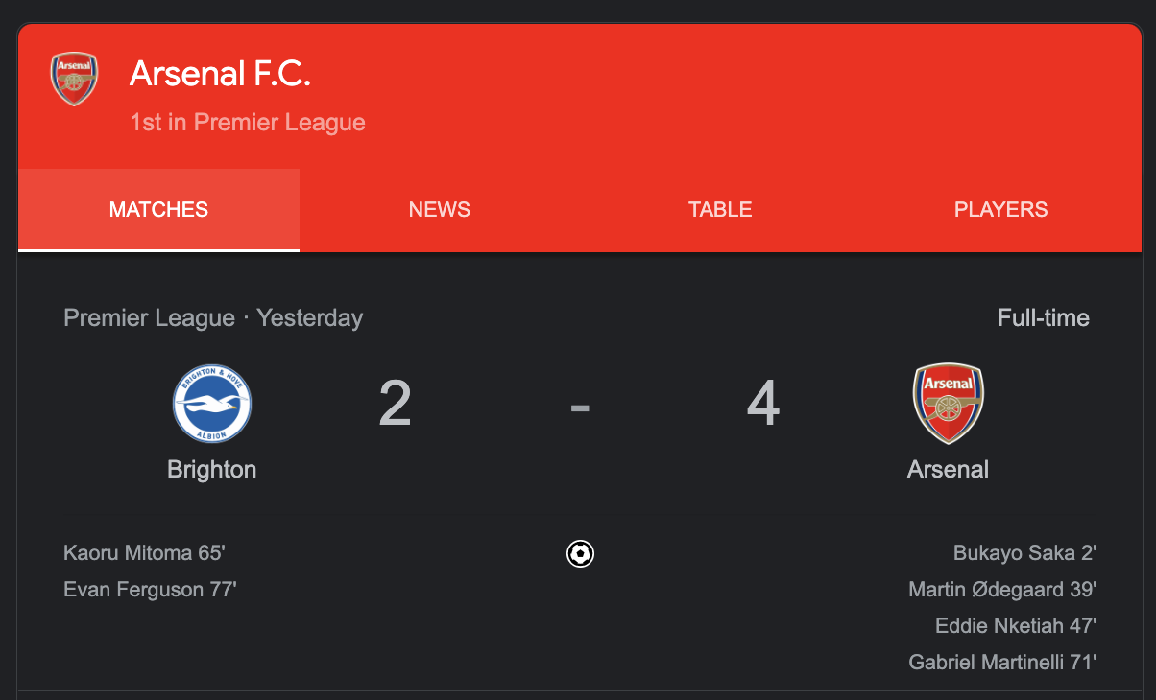Click the Arsenal crest beside score
Image resolution: width=1156 pixels, height=700 pixels.
pyautogui.click(x=948, y=404)
